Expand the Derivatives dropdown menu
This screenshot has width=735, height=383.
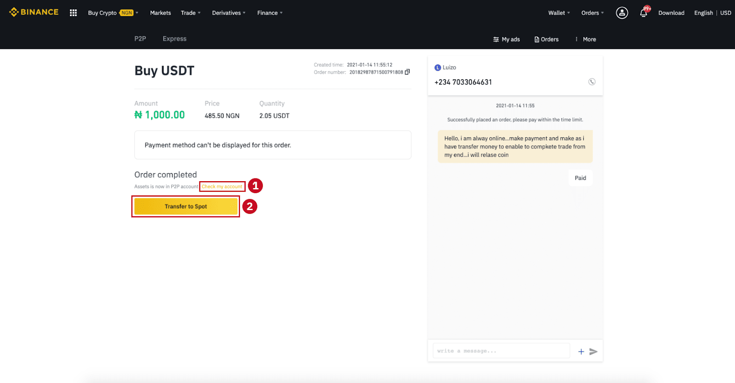pos(229,13)
